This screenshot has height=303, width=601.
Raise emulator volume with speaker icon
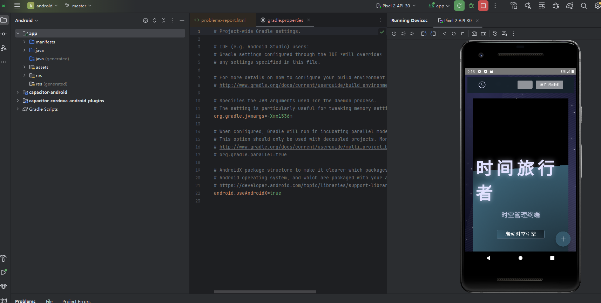point(403,34)
